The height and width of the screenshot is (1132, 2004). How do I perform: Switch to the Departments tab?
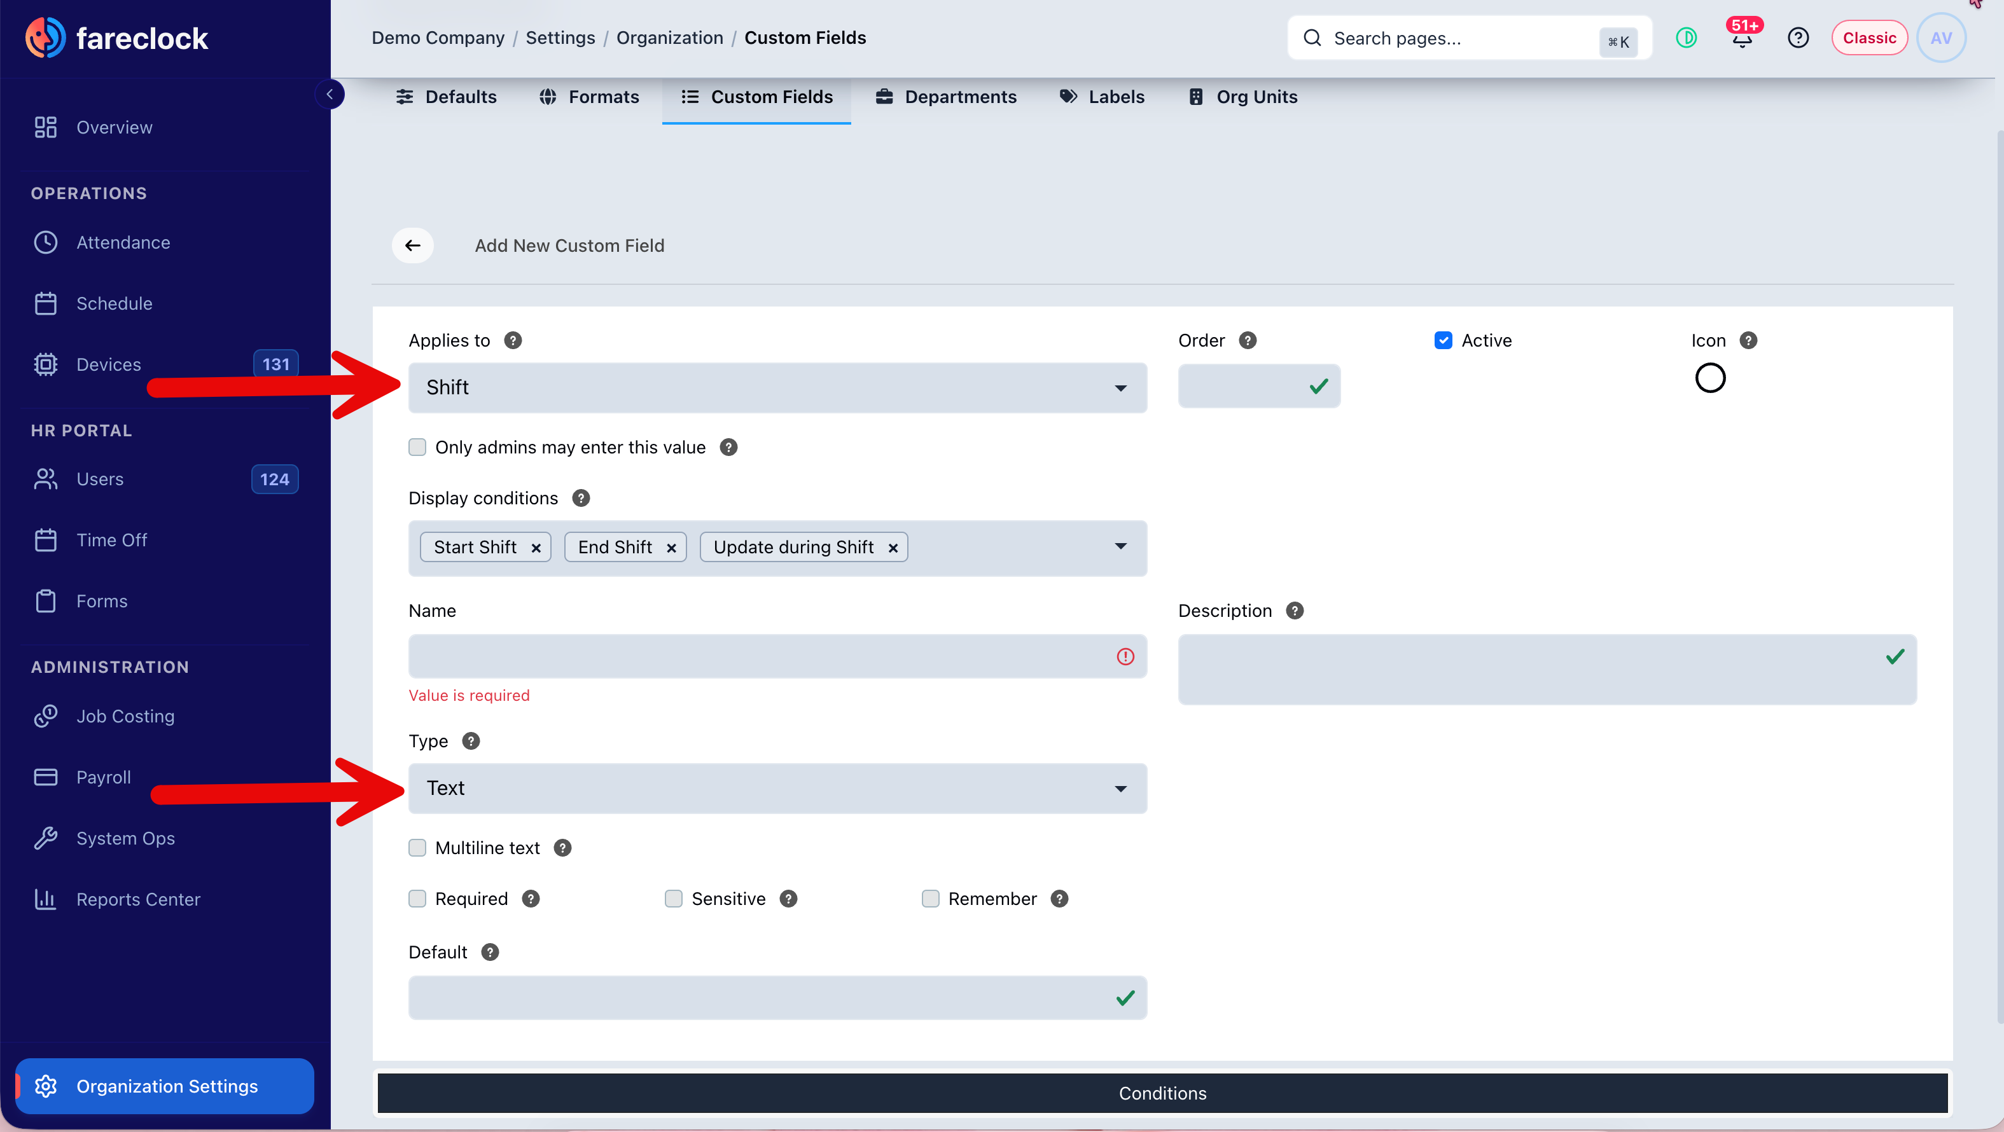(x=946, y=97)
